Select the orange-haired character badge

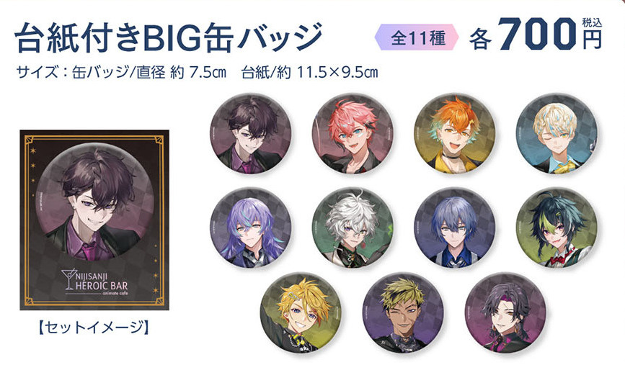click(454, 134)
